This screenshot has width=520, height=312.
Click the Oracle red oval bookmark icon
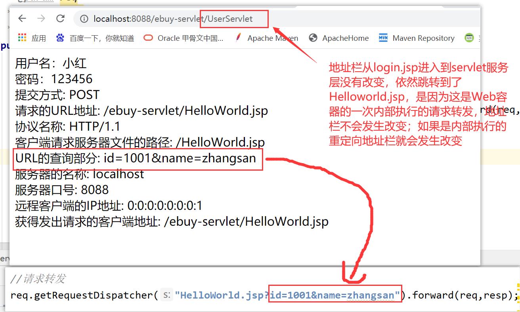pyautogui.click(x=148, y=38)
